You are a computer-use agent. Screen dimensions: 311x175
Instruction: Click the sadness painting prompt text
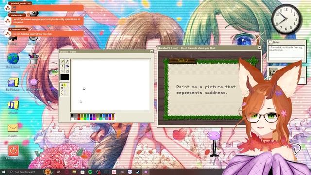pos(206,89)
